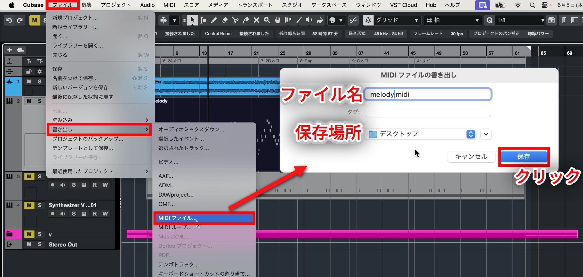The width and height of the screenshot is (583, 277).
Task: Toggle the global Mute M button in toolbar
Action: pyautogui.click(x=34, y=20)
